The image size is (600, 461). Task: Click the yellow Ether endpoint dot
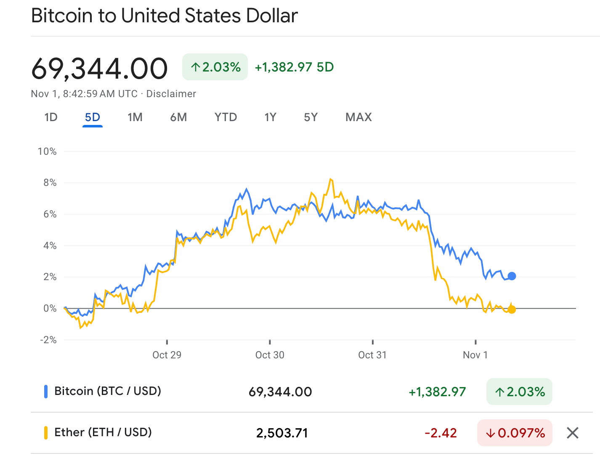(512, 310)
